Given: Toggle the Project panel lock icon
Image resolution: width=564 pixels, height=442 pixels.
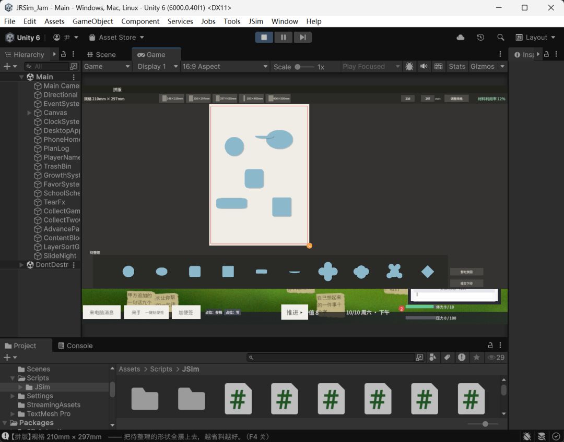Looking at the screenshot, I should click(490, 345).
